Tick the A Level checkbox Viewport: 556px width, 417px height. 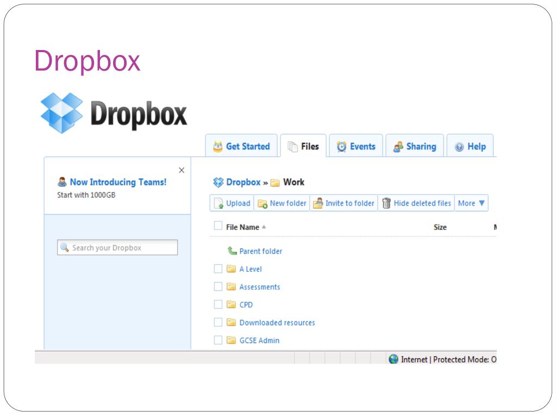[x=218, y=269]
